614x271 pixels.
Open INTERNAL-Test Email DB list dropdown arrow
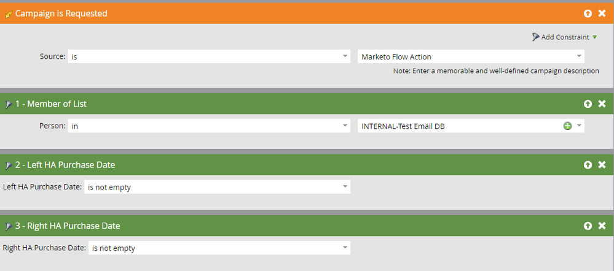[579, 126]
